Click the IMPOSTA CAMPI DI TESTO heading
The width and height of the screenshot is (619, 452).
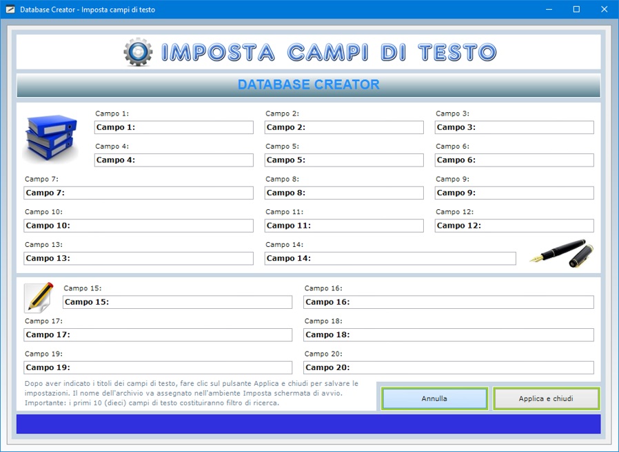tap(329, 52)
